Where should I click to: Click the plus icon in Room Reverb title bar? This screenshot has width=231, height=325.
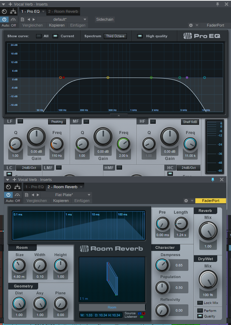[x=14, y=180]
